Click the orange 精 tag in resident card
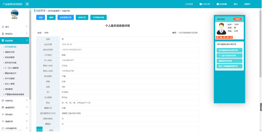 point(217,37)
